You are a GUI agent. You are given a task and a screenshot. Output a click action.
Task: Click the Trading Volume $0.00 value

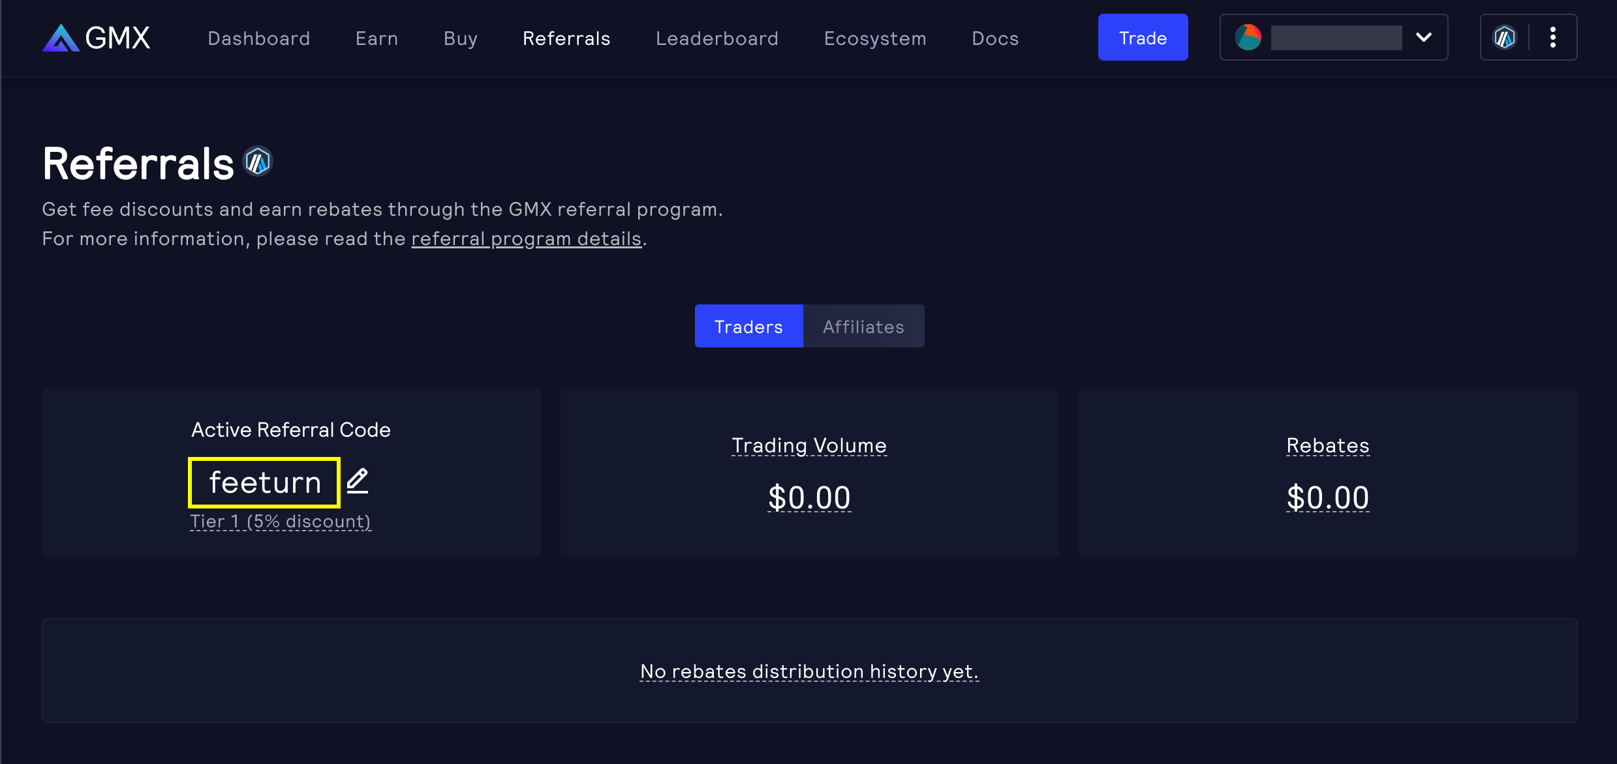point(809,498)
